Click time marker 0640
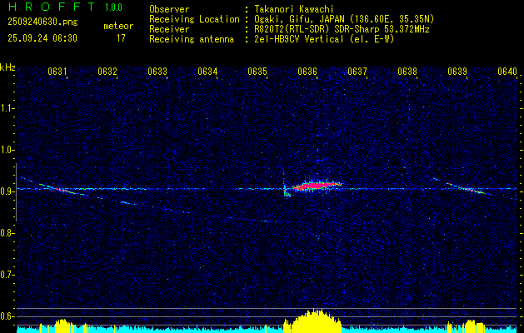This screenshot has width=524, height=333. (507, 72)
